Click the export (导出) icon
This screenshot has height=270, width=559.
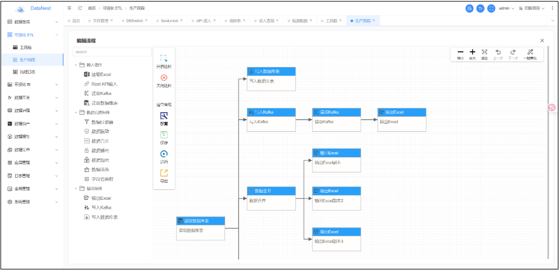164,173
